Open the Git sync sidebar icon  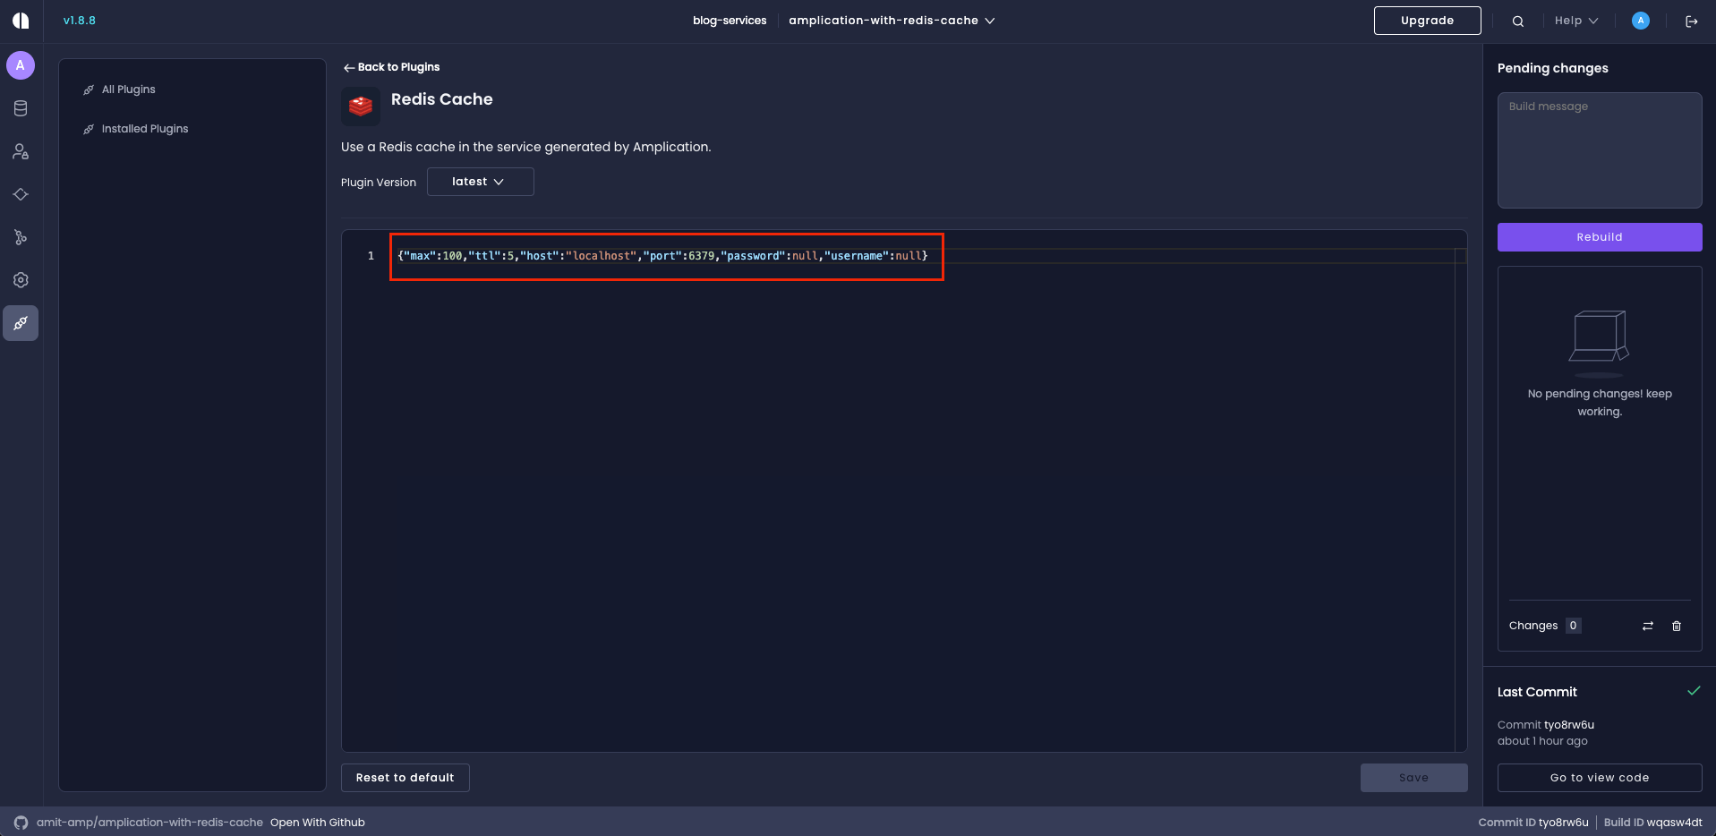click(x=21, y=237)
